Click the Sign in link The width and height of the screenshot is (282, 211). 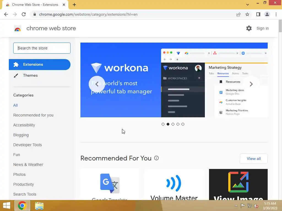click(262, 28)
